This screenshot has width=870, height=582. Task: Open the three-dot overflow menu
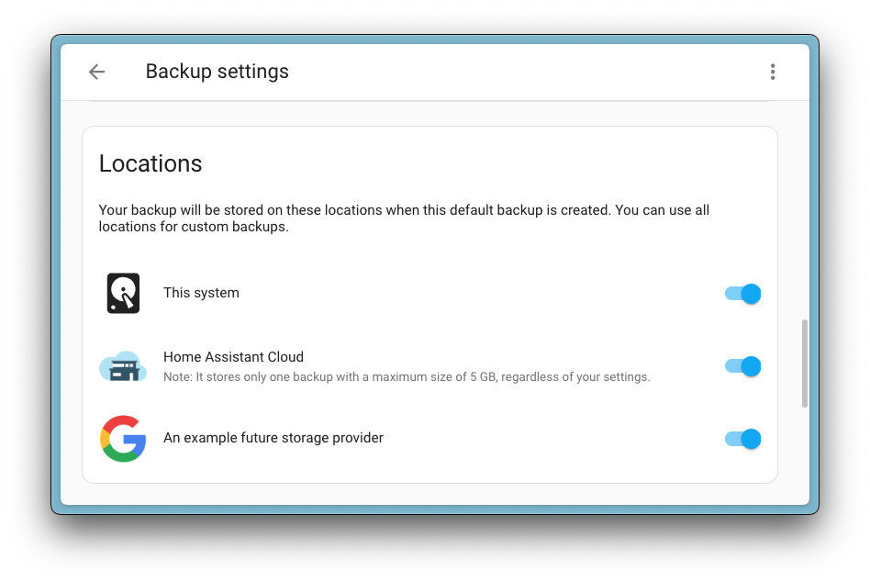pyautogui.click(x=773, y=72)
